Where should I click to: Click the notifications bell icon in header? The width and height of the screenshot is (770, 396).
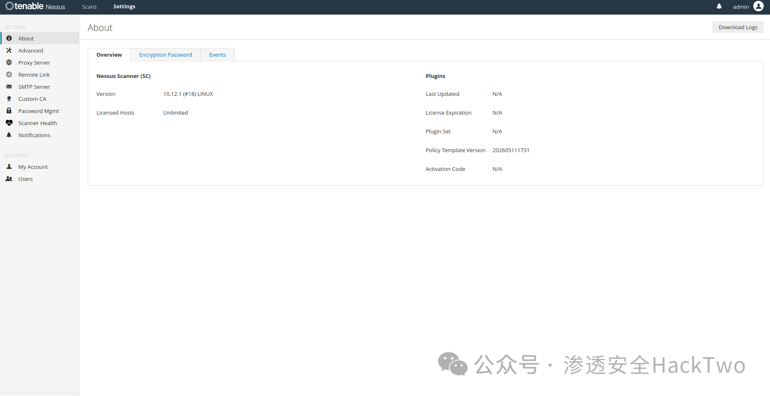(x=719, y=6)
